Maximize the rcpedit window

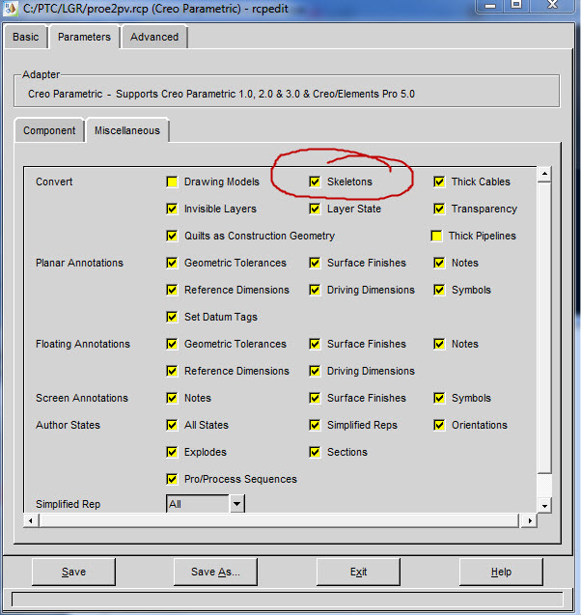pos(516,5)
